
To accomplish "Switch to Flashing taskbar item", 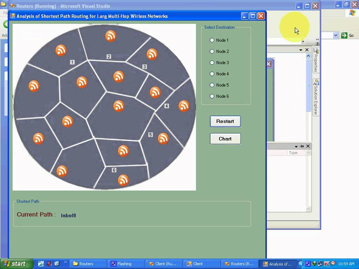I will 126,264.
